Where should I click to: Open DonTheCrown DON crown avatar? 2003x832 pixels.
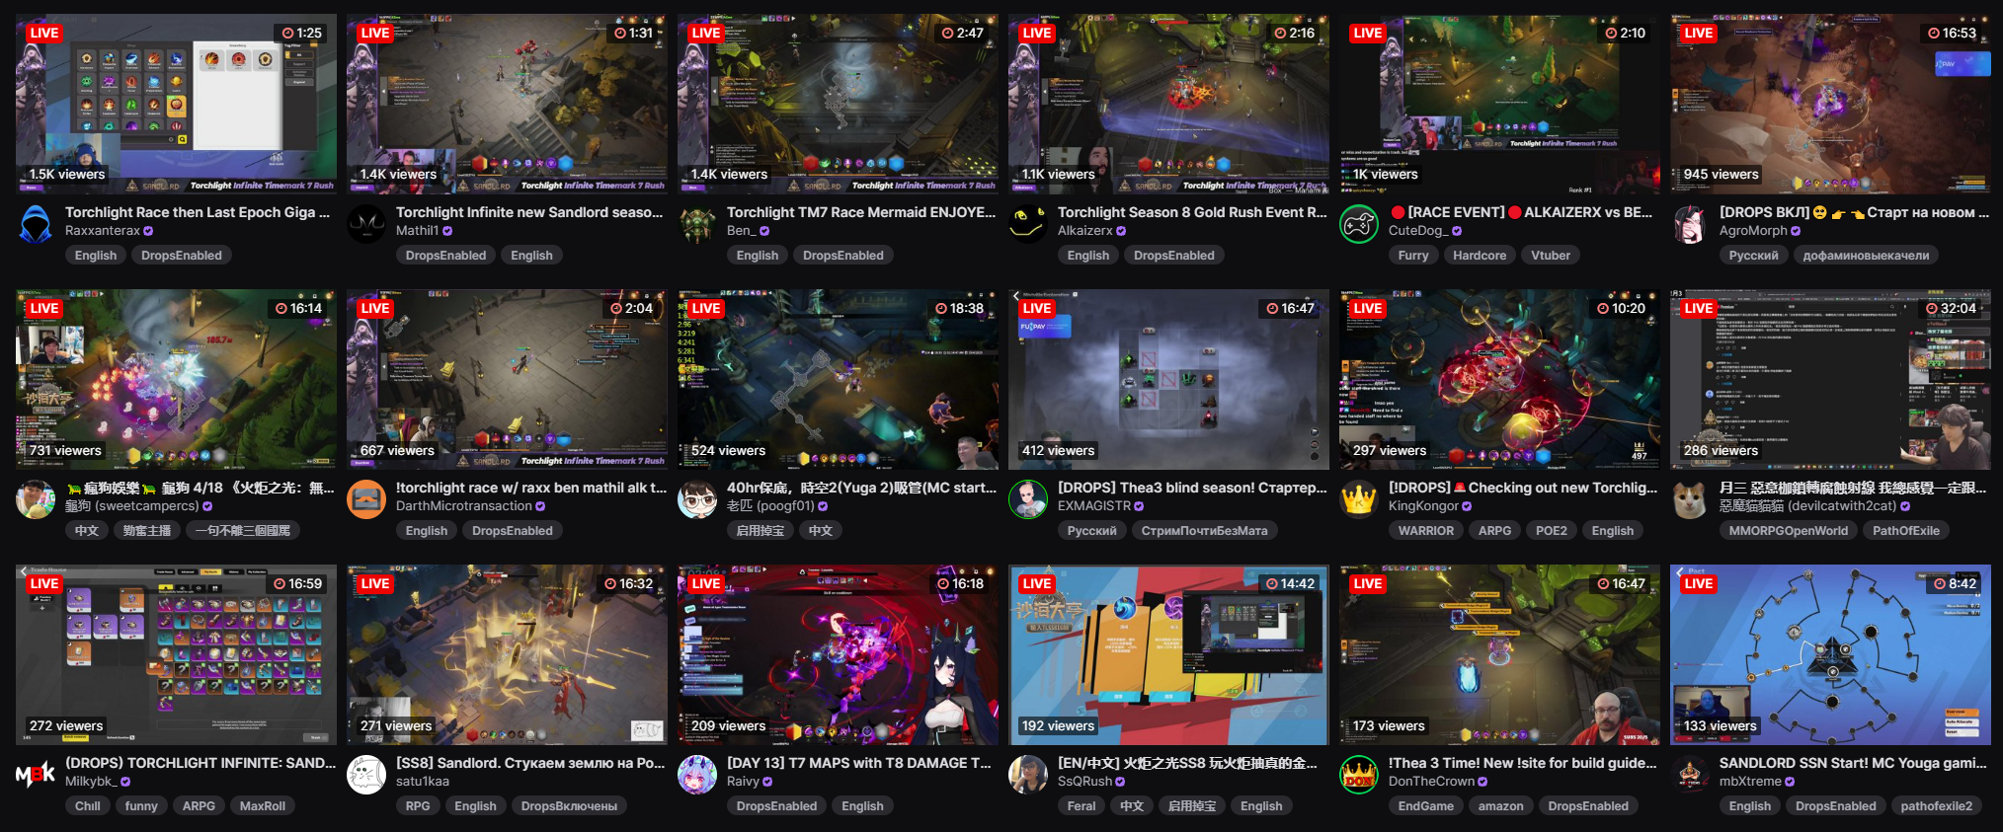[1359, 775]
